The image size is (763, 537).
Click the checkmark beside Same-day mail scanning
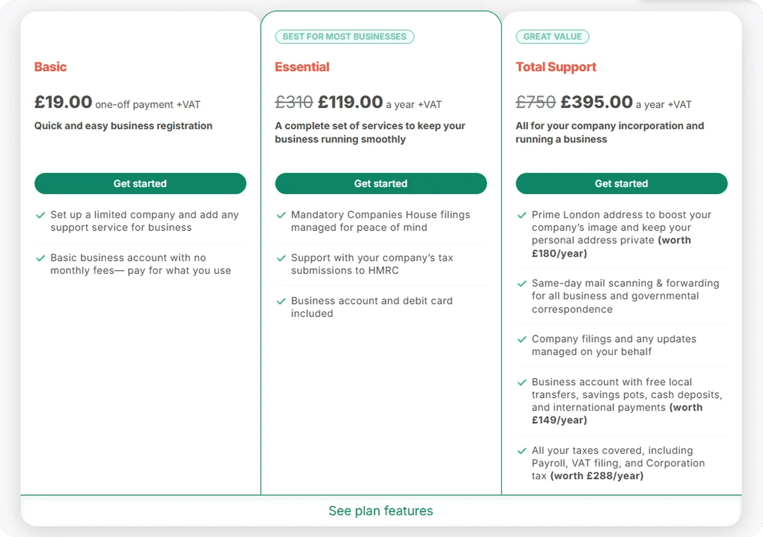click(522, 283)
